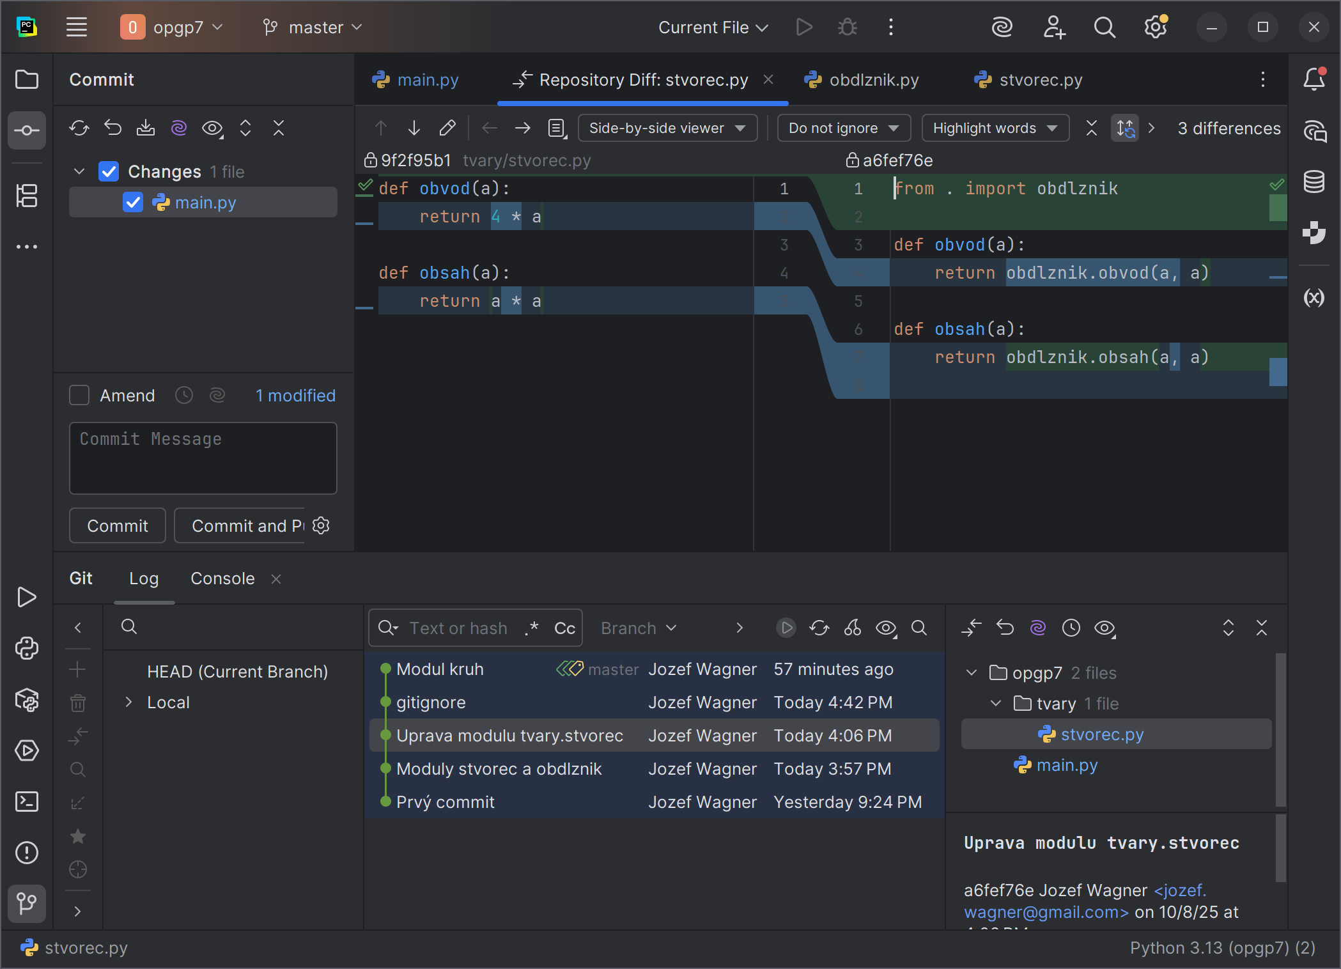Open the Python Packages tool window

pos(26,700)
